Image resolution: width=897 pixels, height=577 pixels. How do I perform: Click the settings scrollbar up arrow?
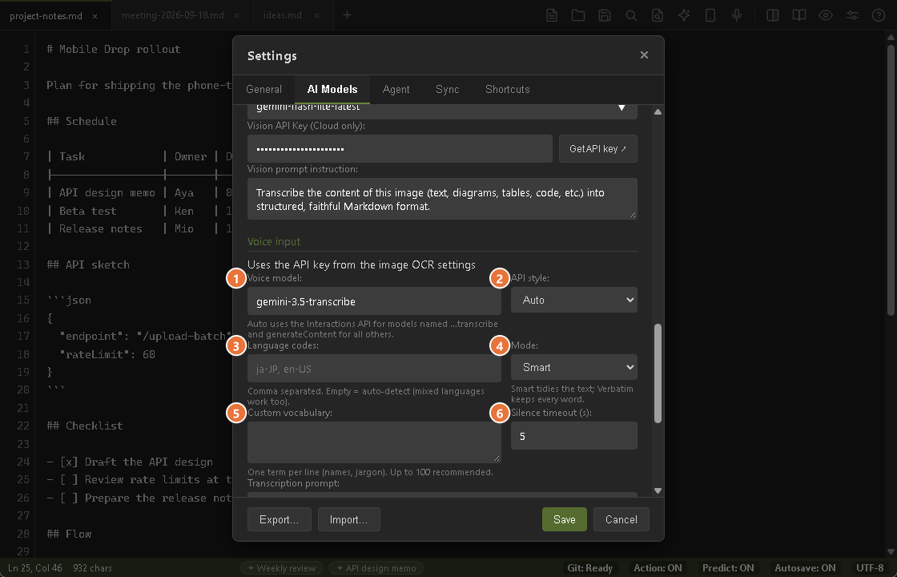click(x=658, y=111)
